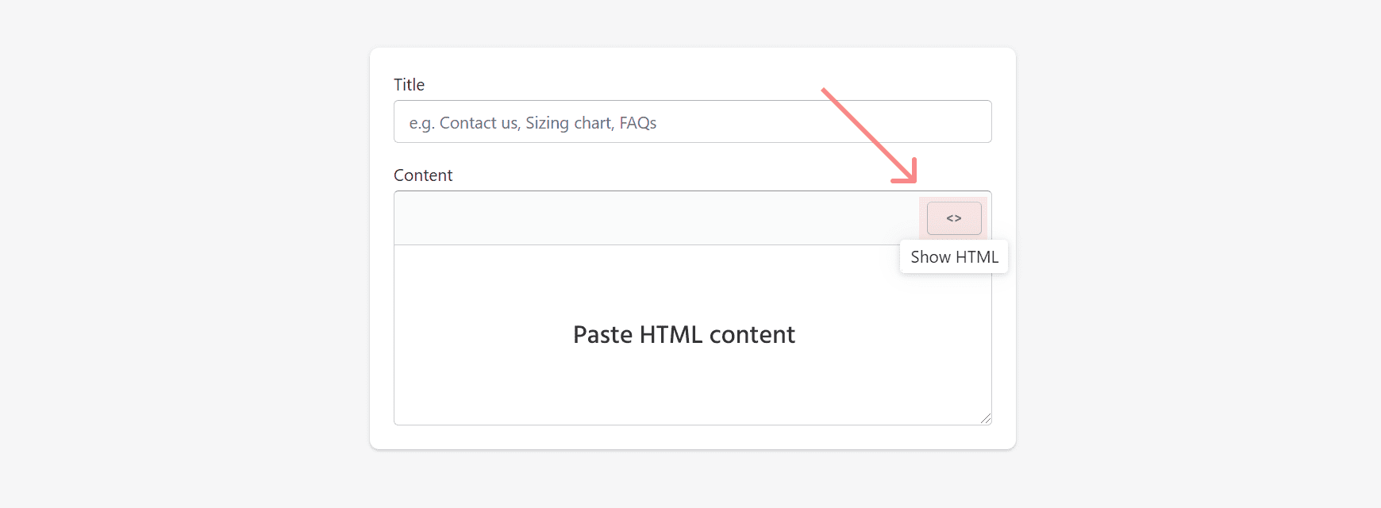Click the empty Content editor toolbar strip
1381x508 pixels.
coord(651,218)
